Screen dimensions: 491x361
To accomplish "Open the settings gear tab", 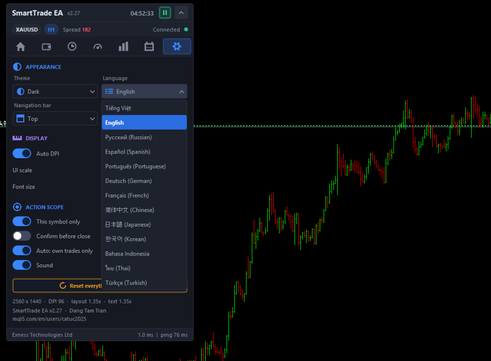I will [177, 47].
